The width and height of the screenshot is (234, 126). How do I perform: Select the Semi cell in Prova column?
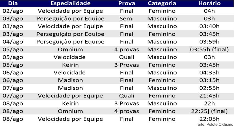coord(127,19)
